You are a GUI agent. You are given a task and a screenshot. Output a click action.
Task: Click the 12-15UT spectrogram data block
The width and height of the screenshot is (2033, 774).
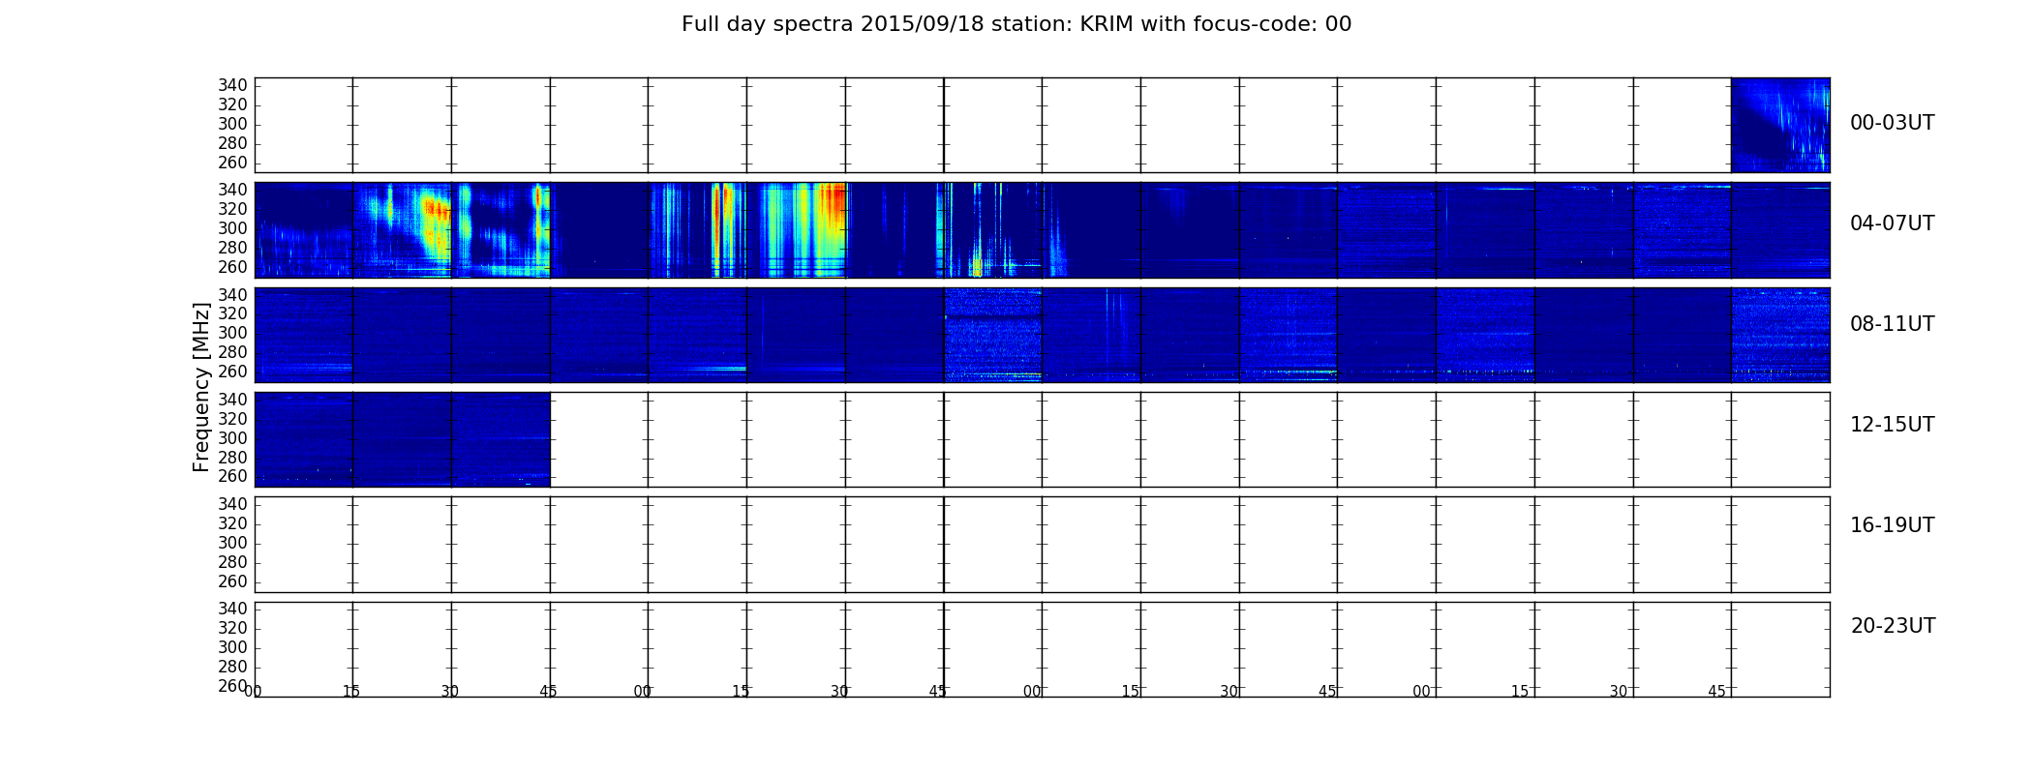(x=402, y=439)
